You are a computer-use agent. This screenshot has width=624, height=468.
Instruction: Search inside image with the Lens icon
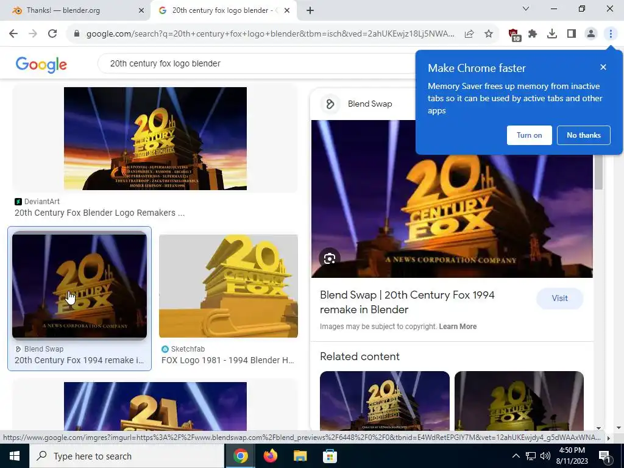point(330,258)
